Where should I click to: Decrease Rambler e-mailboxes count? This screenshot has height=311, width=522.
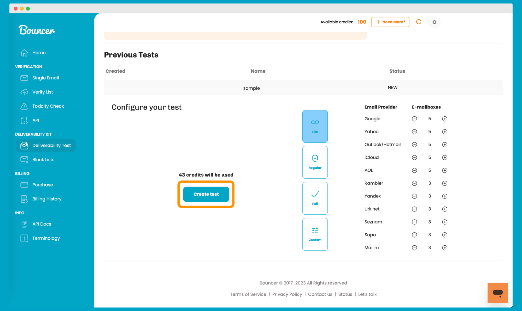click(415, 183)
